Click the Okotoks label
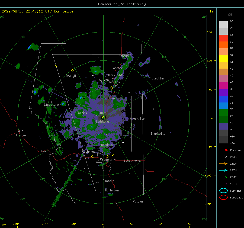The height and width of the screenshot is (228, 244). click(x=108, y=181)
